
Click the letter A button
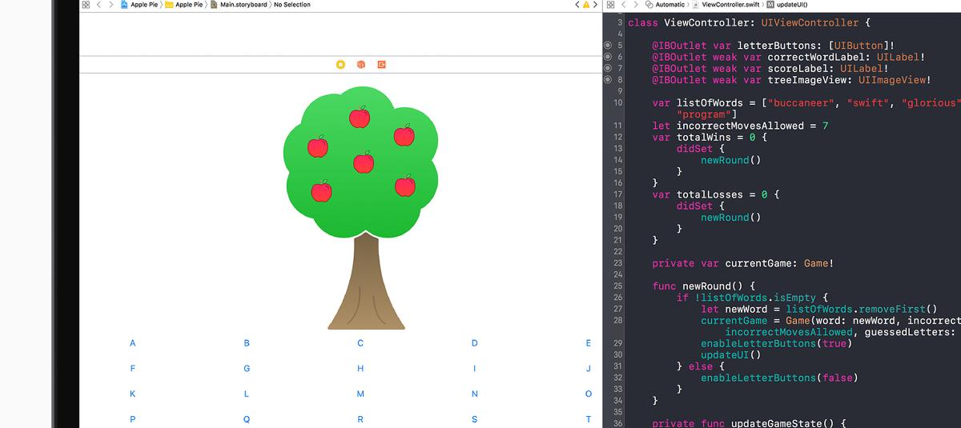[133, 343]
